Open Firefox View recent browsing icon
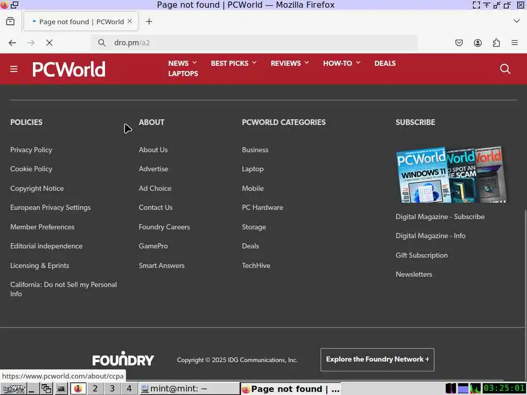Screen dimensions: 527x395 click(x=10, y=22)
